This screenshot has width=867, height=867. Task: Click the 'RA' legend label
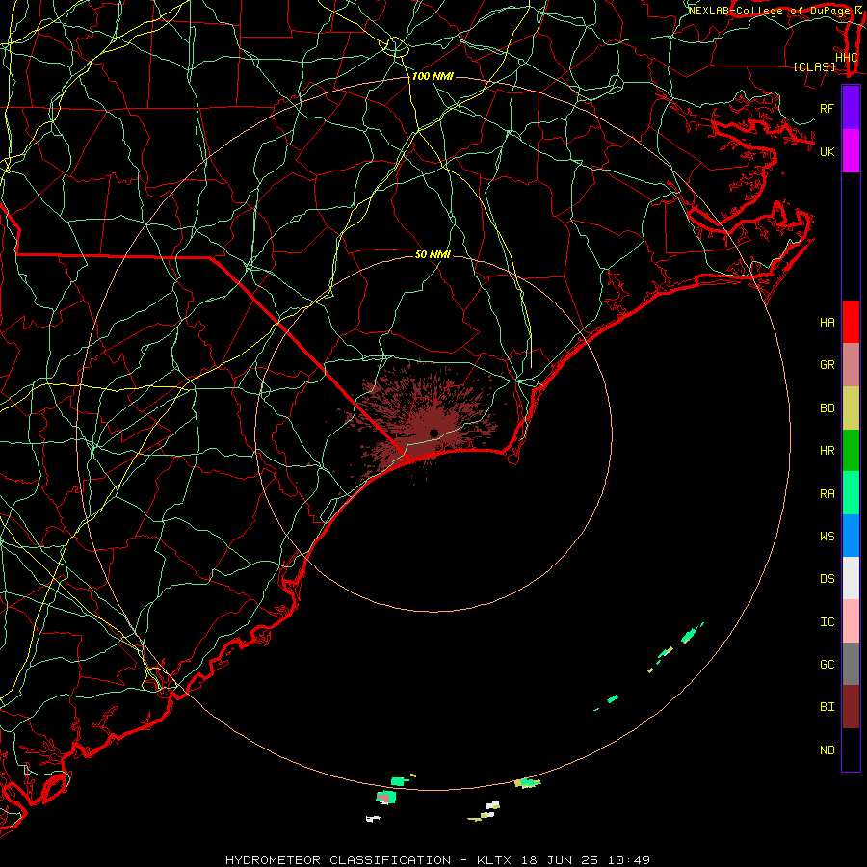click(827, 494)
